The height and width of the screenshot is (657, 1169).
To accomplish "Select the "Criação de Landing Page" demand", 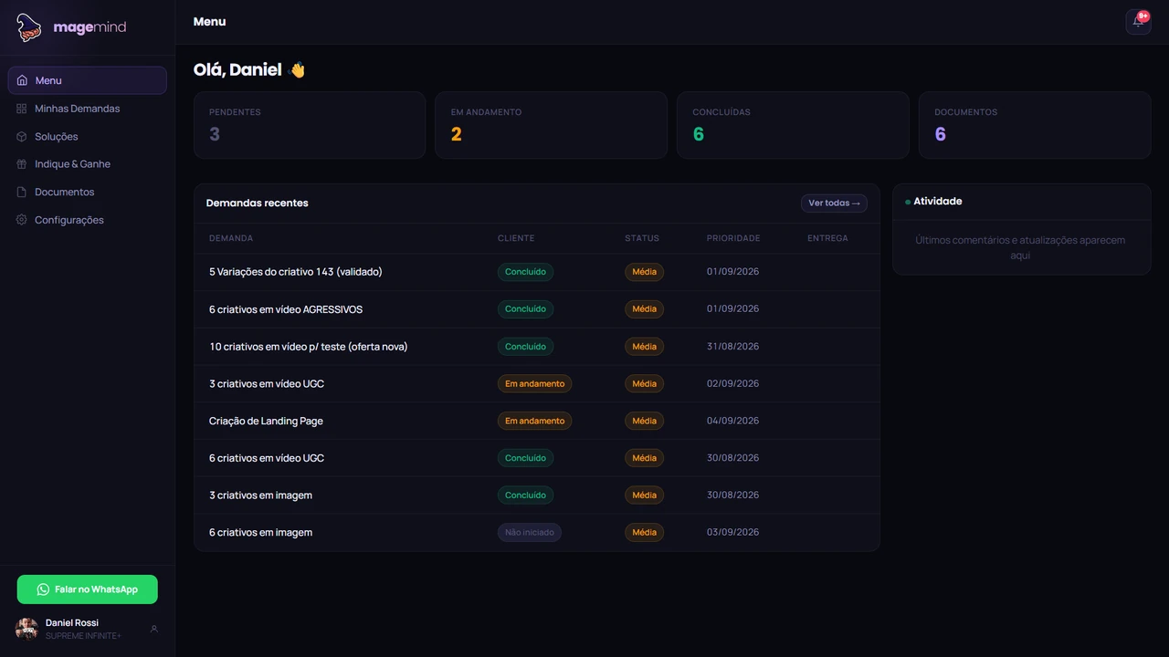I will click(x=266, y=421).
